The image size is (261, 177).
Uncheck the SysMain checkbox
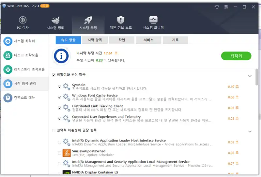pos(59,87)
